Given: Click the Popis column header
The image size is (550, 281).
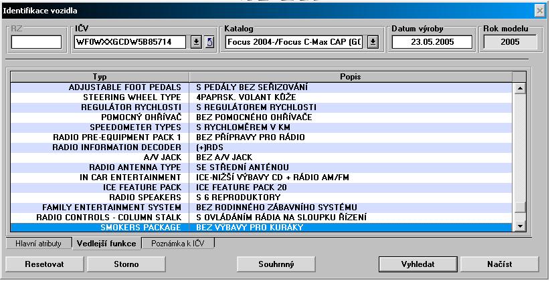Looking at the screenshot, I should point(351,77).
